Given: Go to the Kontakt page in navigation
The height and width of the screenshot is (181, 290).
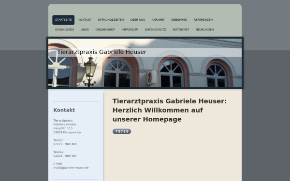Looking at the screenshot, I should pyautogui.click(x=85, y=20).
